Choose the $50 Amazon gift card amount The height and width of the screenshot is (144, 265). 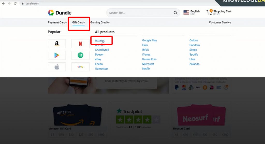click(x=91, y=134)
